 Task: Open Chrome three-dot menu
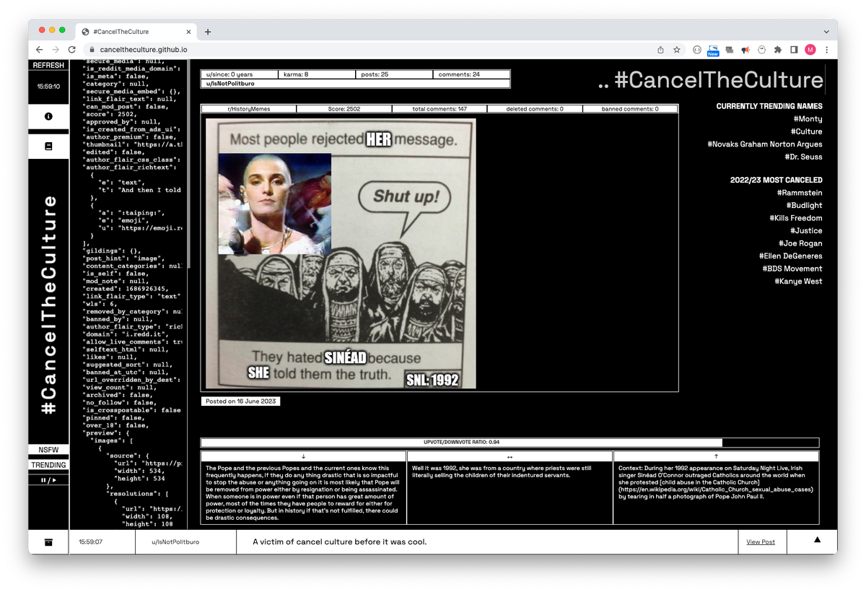[x=826, y=50]
